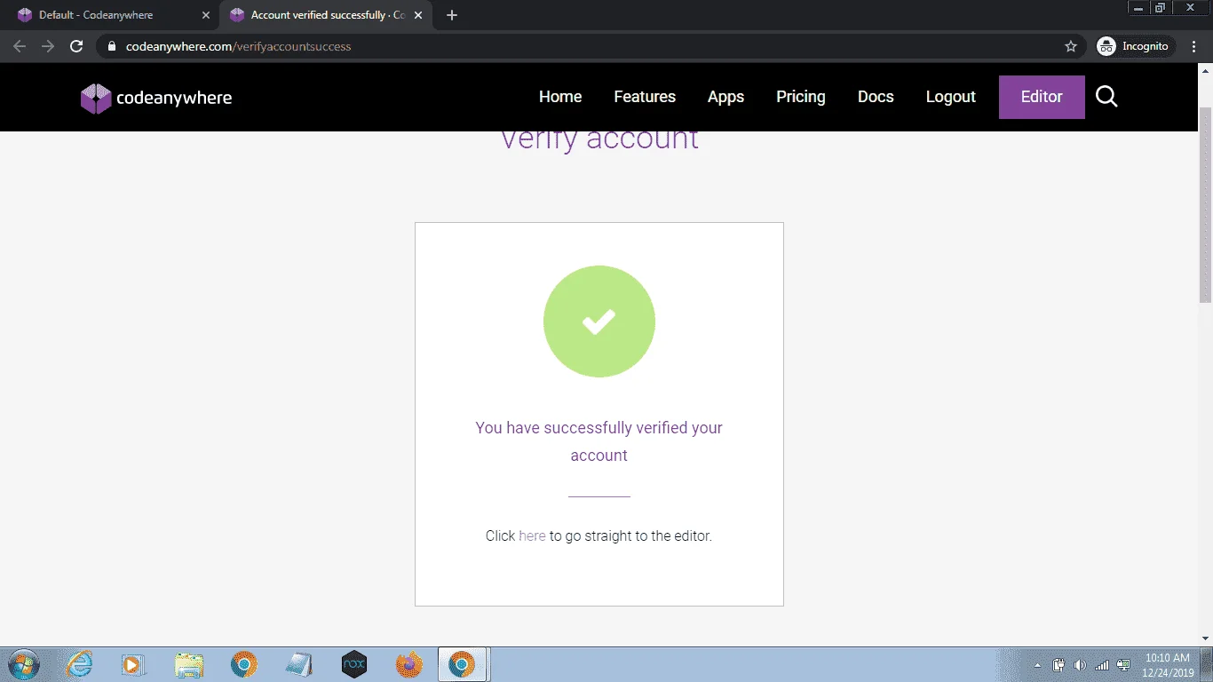Open Features in the navigation

click(645, 97)
